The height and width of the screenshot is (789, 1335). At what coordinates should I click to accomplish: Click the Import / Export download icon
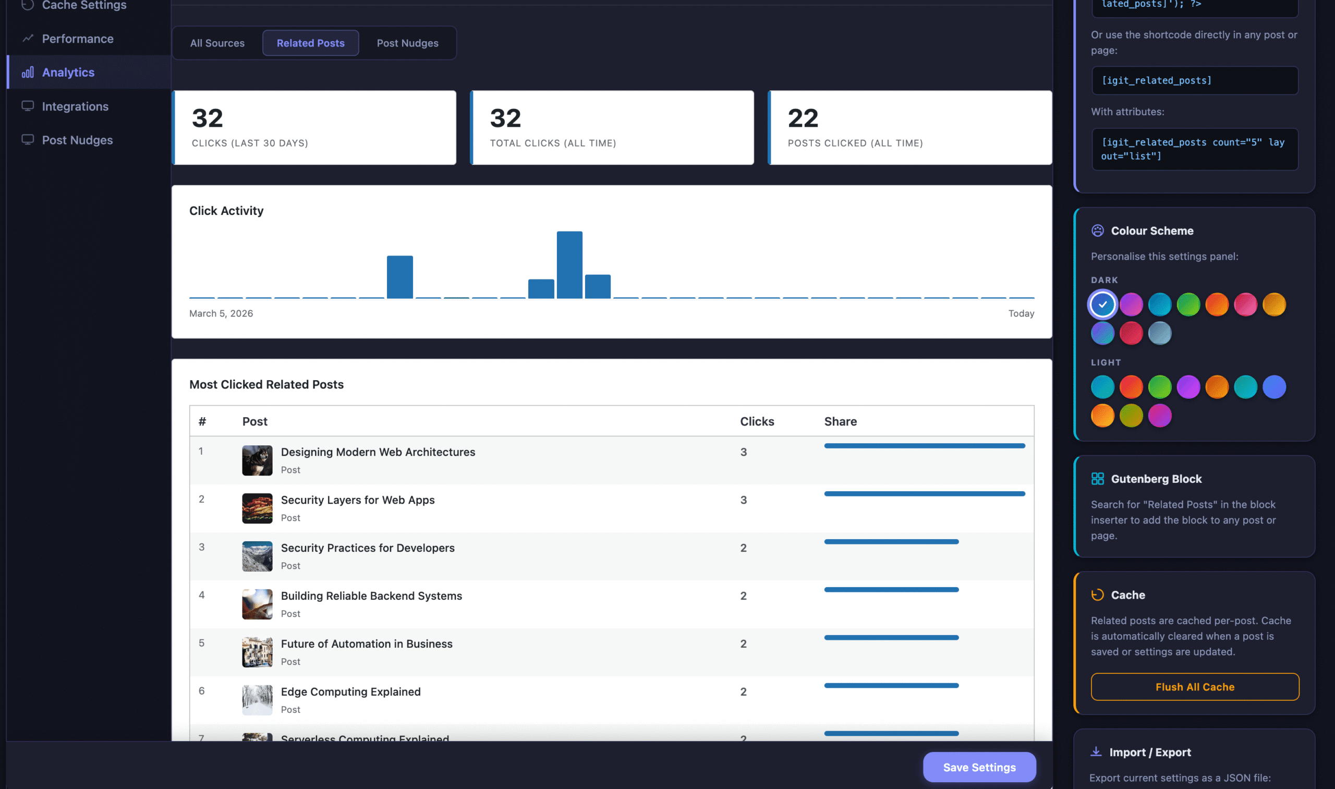pyautogui.click(x=1096, y=751)
